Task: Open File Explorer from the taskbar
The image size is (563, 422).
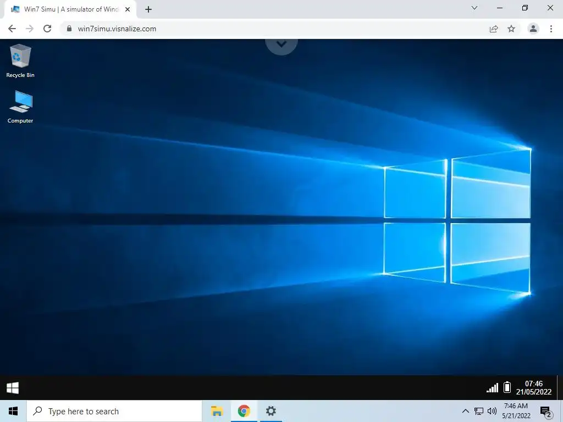Action: coord(217,411)
